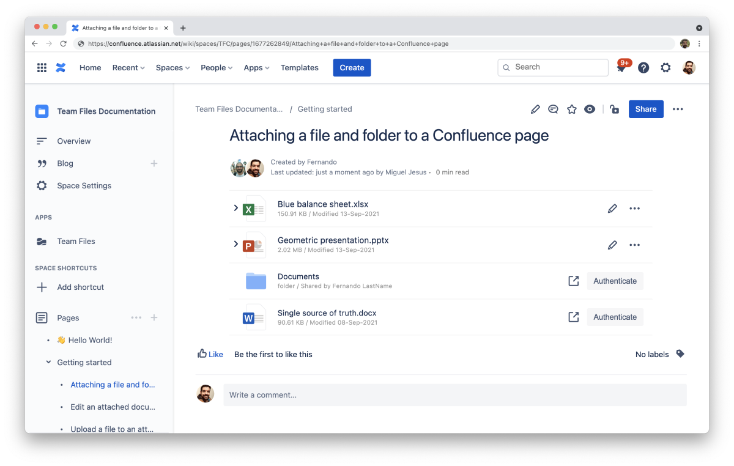
Task: Open the help question mark icon
Action: tap(643, 68)
